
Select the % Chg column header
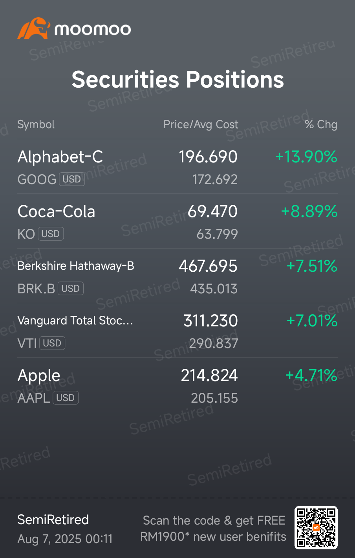click(321, 125)
